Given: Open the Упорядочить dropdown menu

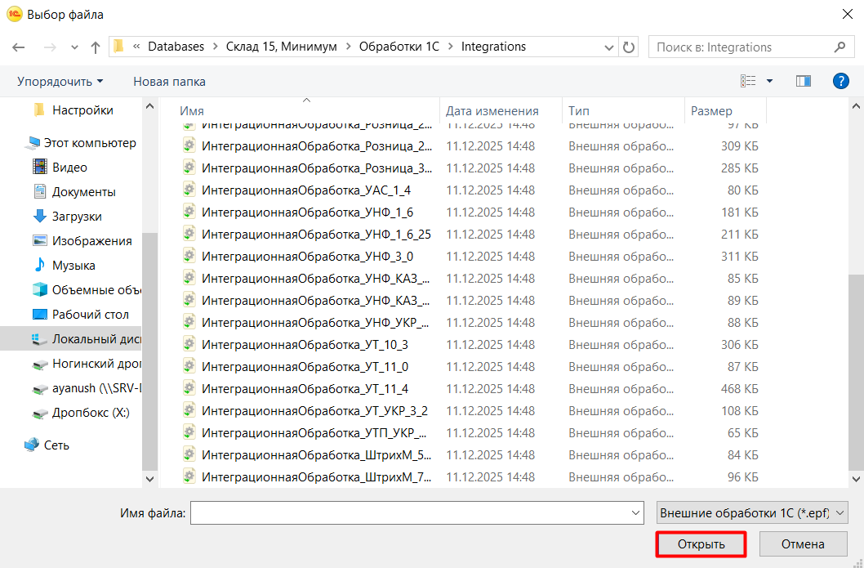Looking at the screenshot, I should 60,82.
